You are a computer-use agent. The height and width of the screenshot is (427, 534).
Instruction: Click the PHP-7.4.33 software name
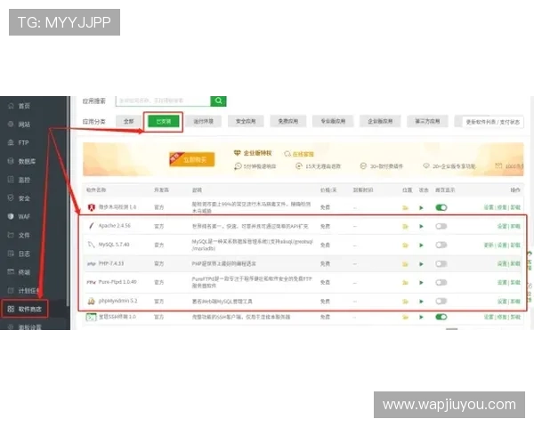(x=111, y=263)
